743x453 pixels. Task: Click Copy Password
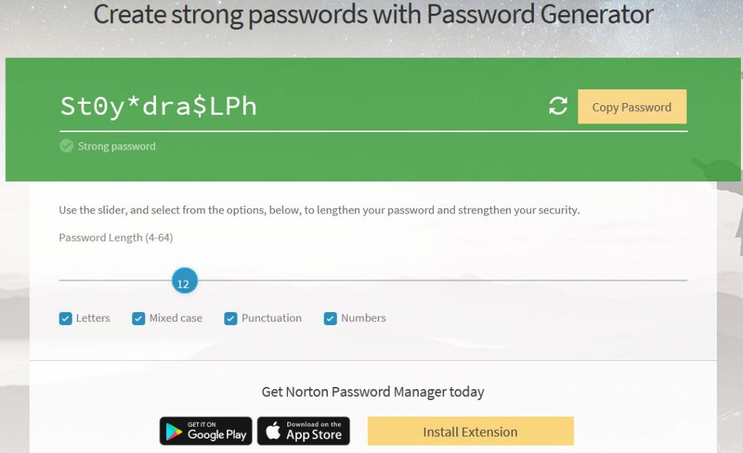click(632, 106)
